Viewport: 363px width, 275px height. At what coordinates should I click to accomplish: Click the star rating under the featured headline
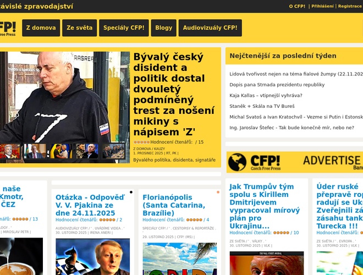pos(141,142)
